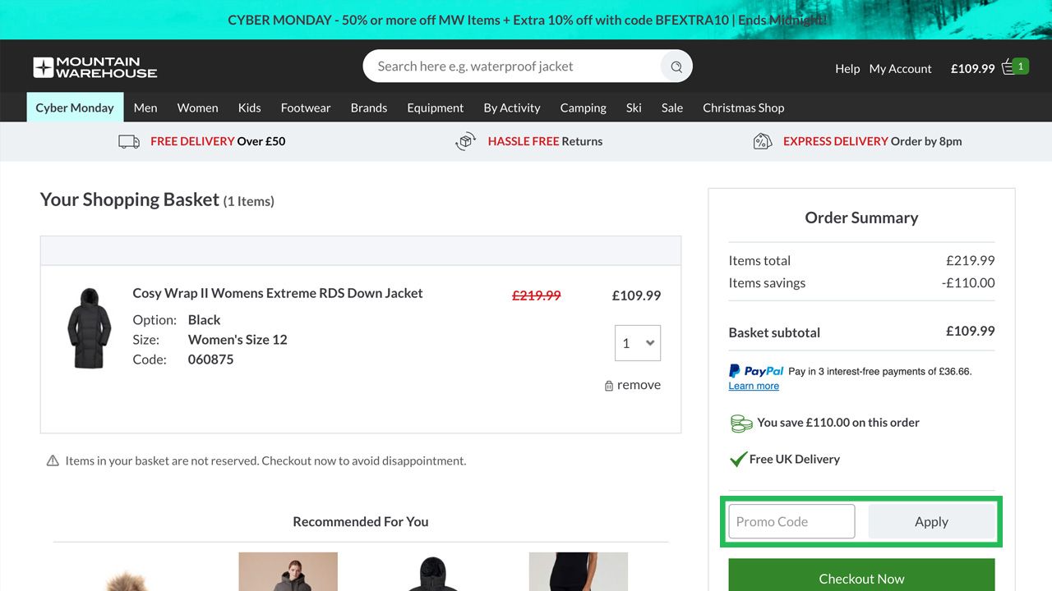The height and width of the screenshot is (591, 1052).
Task: Click the free delivery truck icon
Action: coord(129,141)
